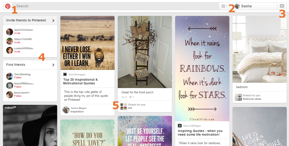Click the heart icon beside 'from Bt images'
The image size is (289, 146).
coord(65,74)
